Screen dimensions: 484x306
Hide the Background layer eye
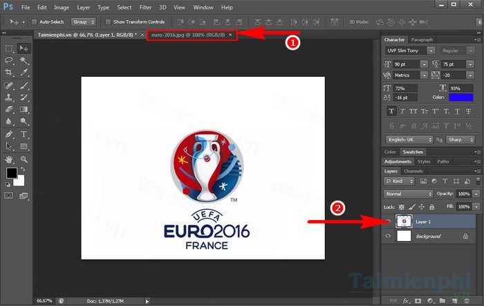coord(388,236)
